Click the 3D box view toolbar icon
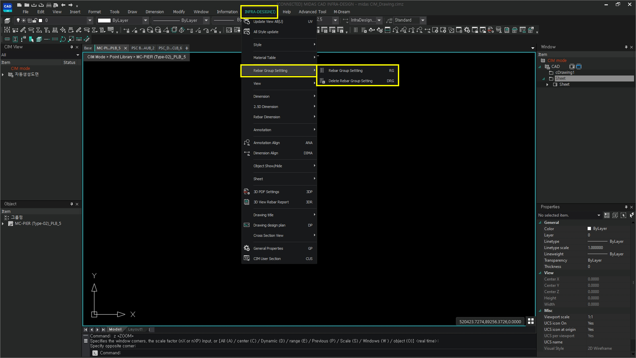This screenshot has width=636, height=358. click(x=174, y=30)
